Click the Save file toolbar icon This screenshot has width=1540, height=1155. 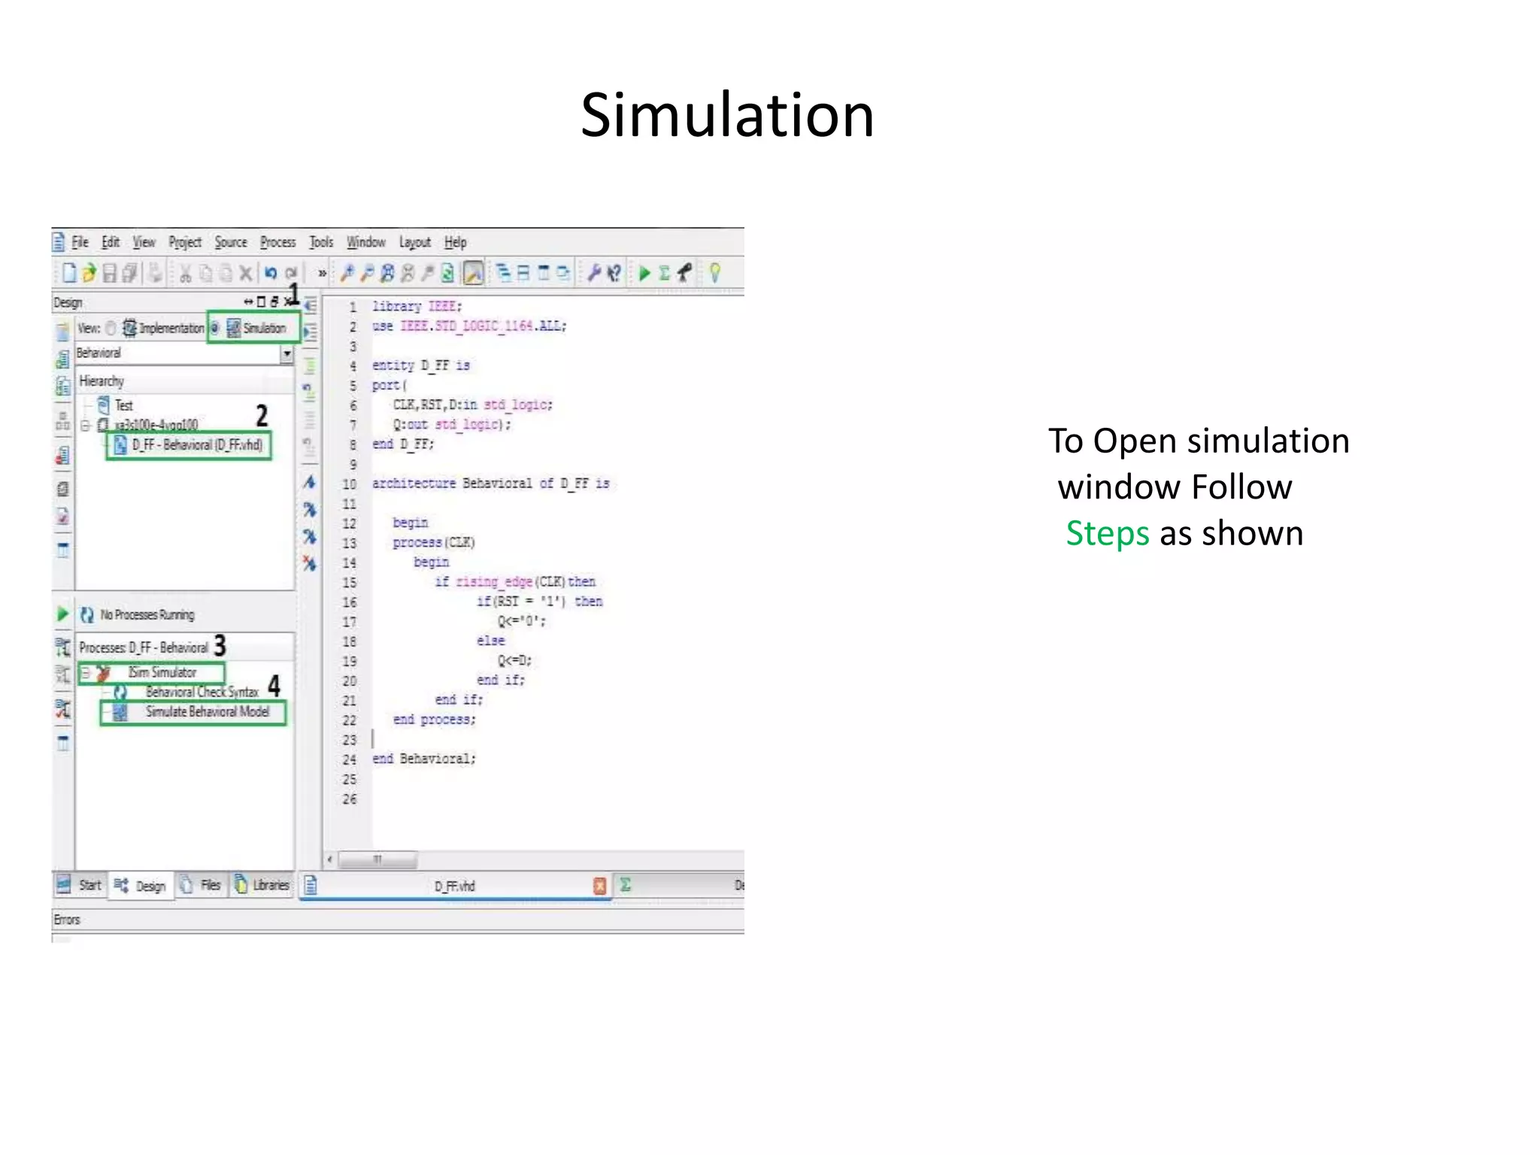pyautogui.click(x=110, y=273)
